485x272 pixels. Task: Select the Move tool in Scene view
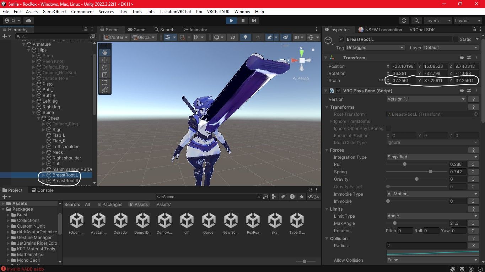pos(105,60)
